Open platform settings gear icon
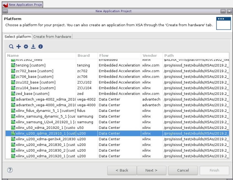Image resolution: width=233 pixels, height=180 pixels. tap(26, 46)
